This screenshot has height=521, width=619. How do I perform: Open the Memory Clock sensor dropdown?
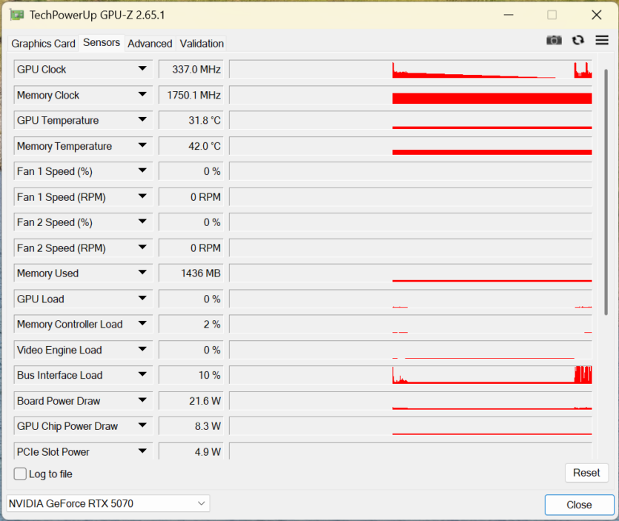tap(142, 95)
